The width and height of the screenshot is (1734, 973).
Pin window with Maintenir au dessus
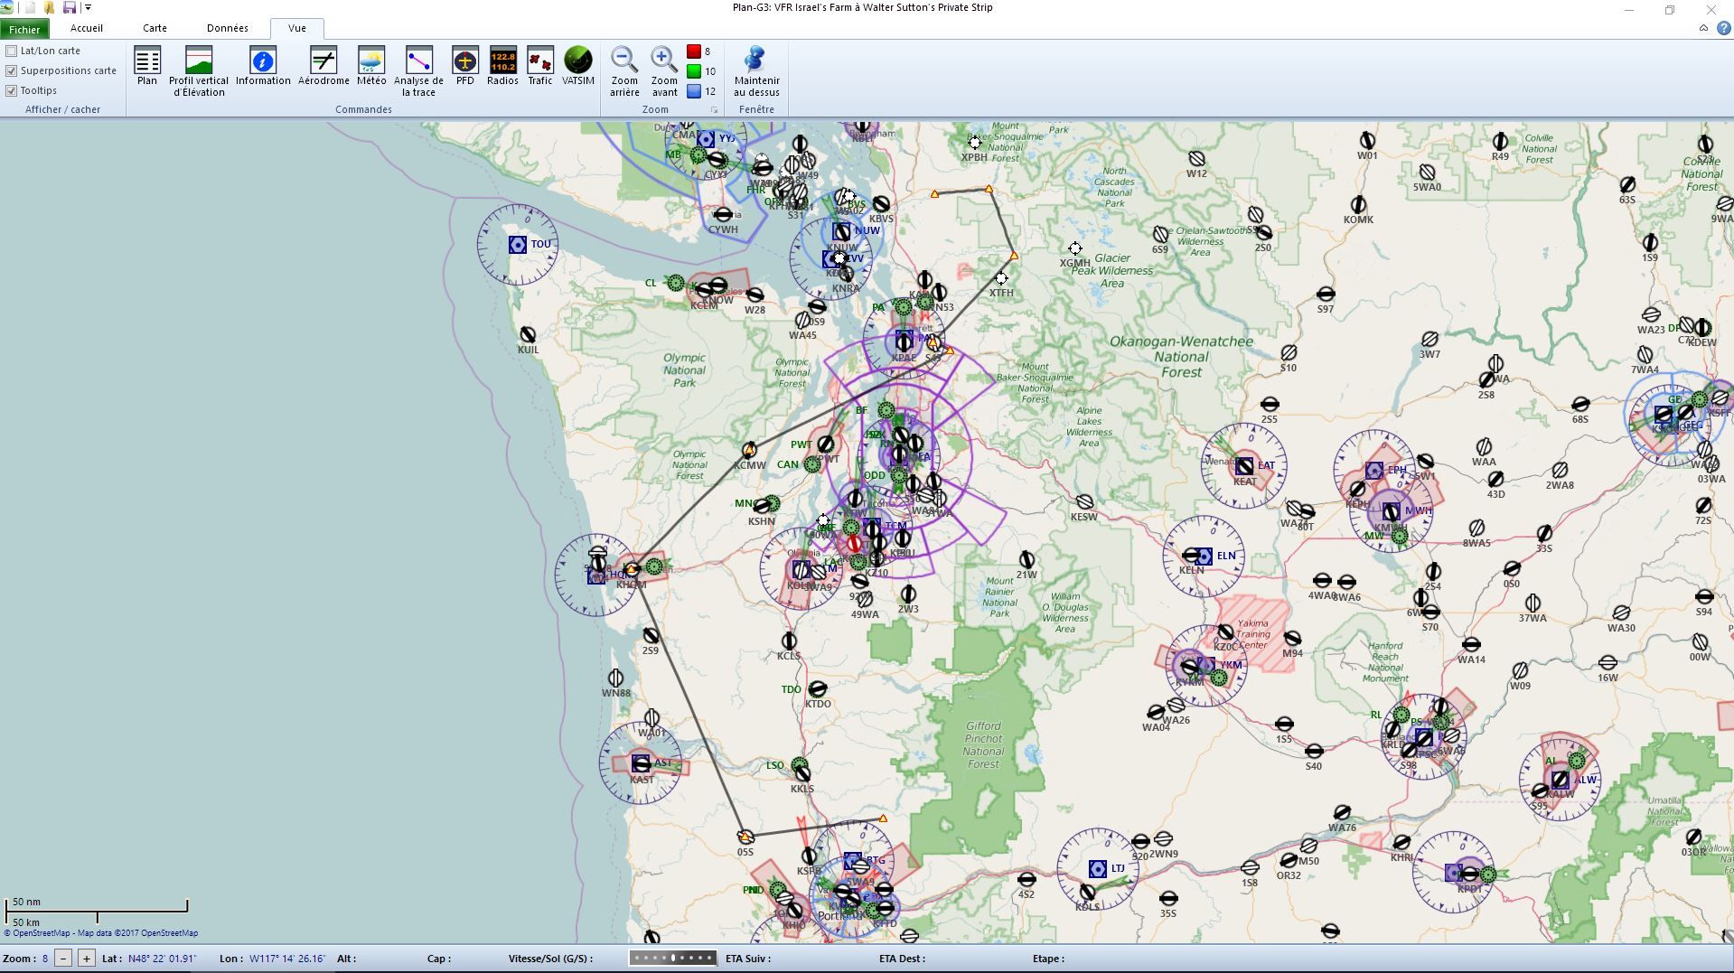pos(756,71)
